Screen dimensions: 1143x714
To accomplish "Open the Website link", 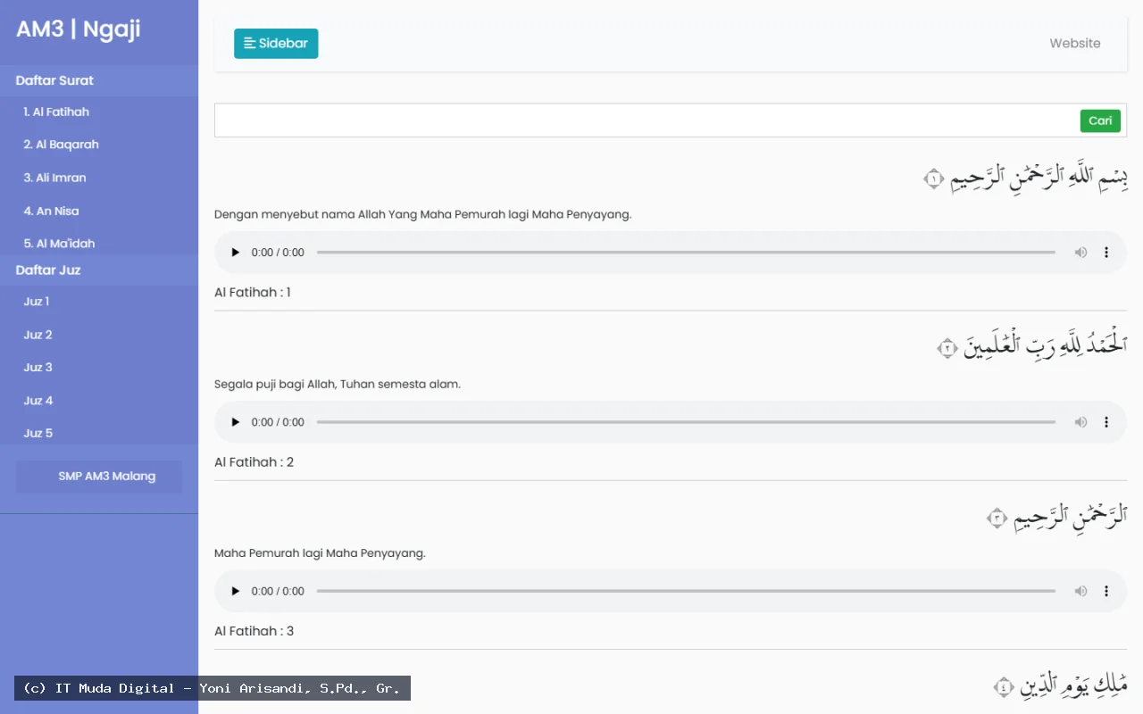I will (1075, 43).
